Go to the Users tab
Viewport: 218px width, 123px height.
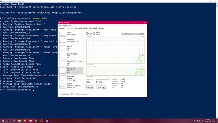pyautogui.click(x=90, y=28)
